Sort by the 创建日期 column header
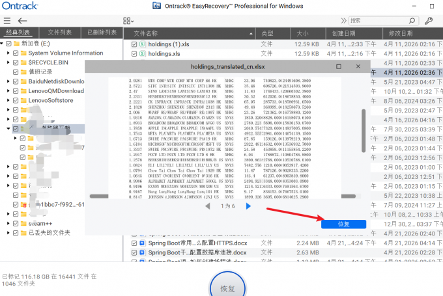443x296 pixels. point(354,33)
